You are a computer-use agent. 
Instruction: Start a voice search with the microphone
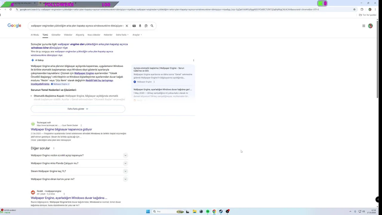(140, 26)
